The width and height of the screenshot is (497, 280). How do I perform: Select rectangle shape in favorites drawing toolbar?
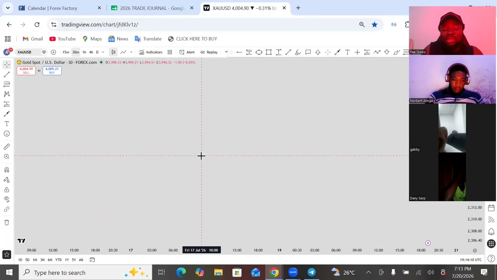point(269,52)
